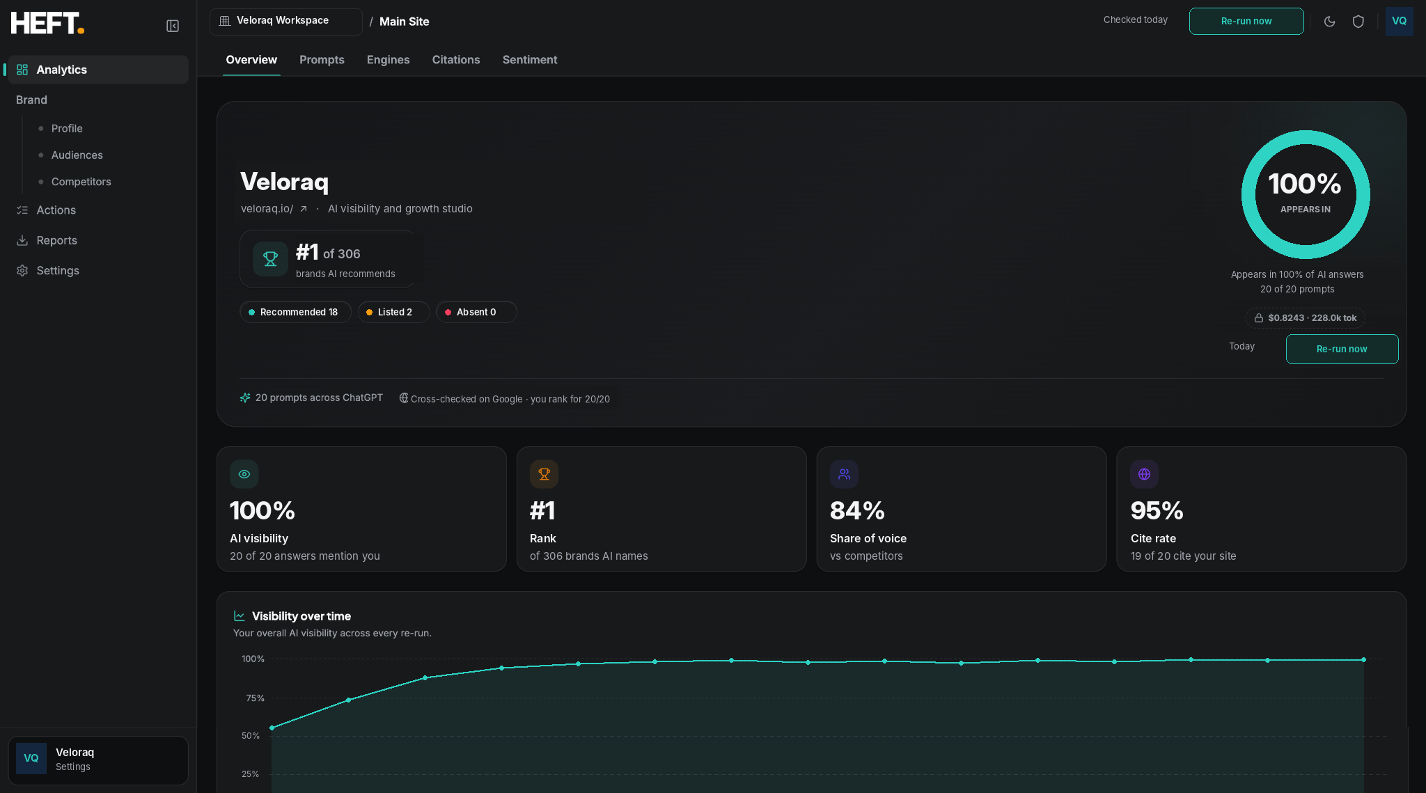Click the shield icon in header
Viewport: 1426px width, 793px height.
(1358, 22)
